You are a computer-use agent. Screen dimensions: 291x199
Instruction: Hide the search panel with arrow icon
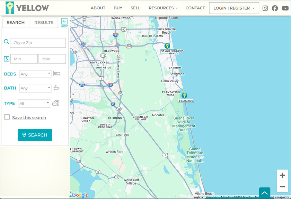pyautogui.click(x=64, y=23)
